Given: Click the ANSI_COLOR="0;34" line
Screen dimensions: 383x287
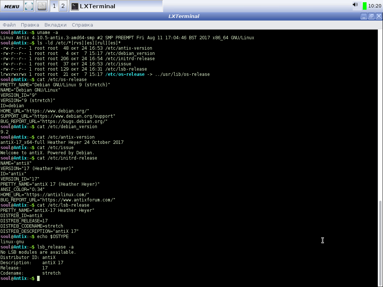Looking at the screenshot, I should point(22,189).
